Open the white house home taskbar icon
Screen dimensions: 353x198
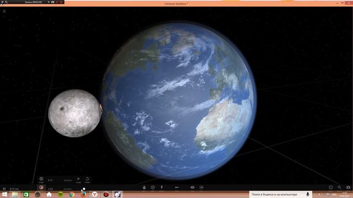[49, 194]
